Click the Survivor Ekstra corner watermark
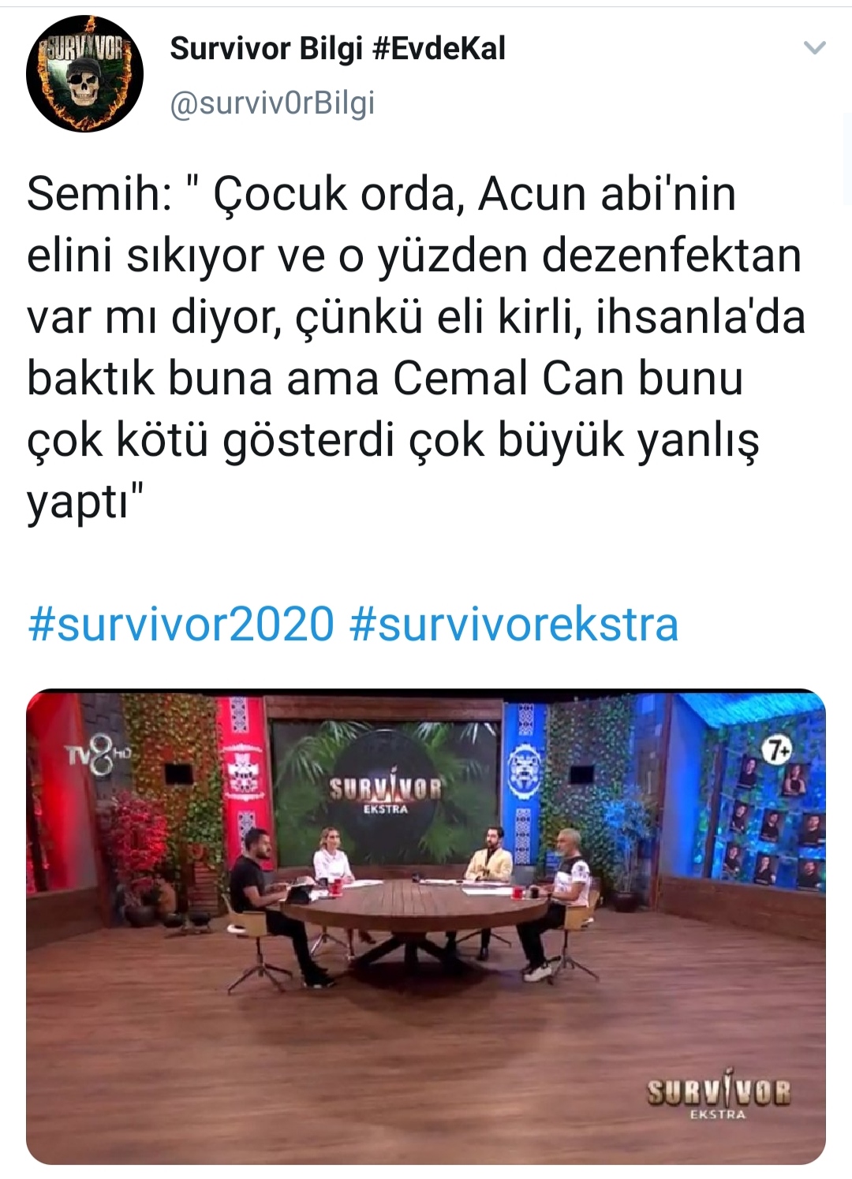The height and width of the screenshot is (1179, 852). pyautogui.click(x=718, y=1098)
